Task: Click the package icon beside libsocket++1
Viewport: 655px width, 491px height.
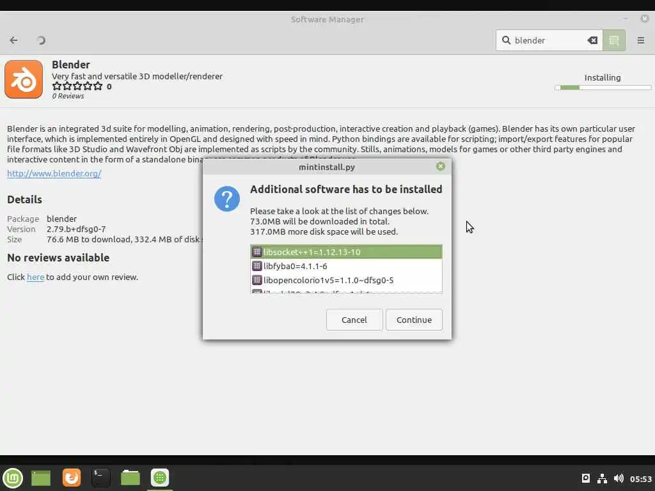Action: (x=257, y=252)
